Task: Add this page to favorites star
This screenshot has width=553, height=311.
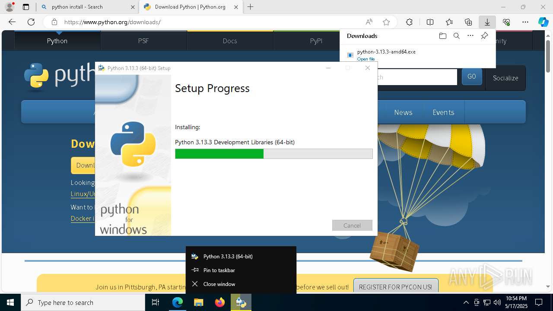Action: (x=386, y=22)
